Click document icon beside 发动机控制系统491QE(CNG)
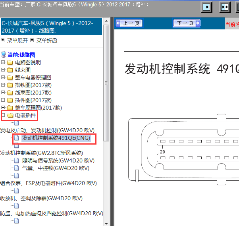The width and height of the screenshot is (239, 226). 16,138
